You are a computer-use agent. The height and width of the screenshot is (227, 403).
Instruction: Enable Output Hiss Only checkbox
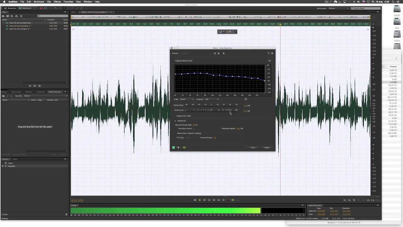(175, 116)
